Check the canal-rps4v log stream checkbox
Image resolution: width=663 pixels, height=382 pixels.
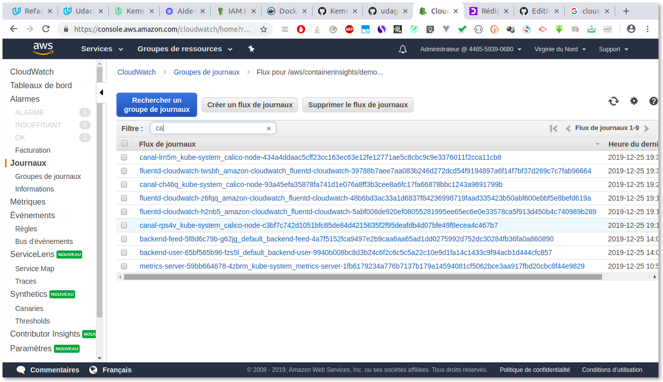tap(124, 225)
